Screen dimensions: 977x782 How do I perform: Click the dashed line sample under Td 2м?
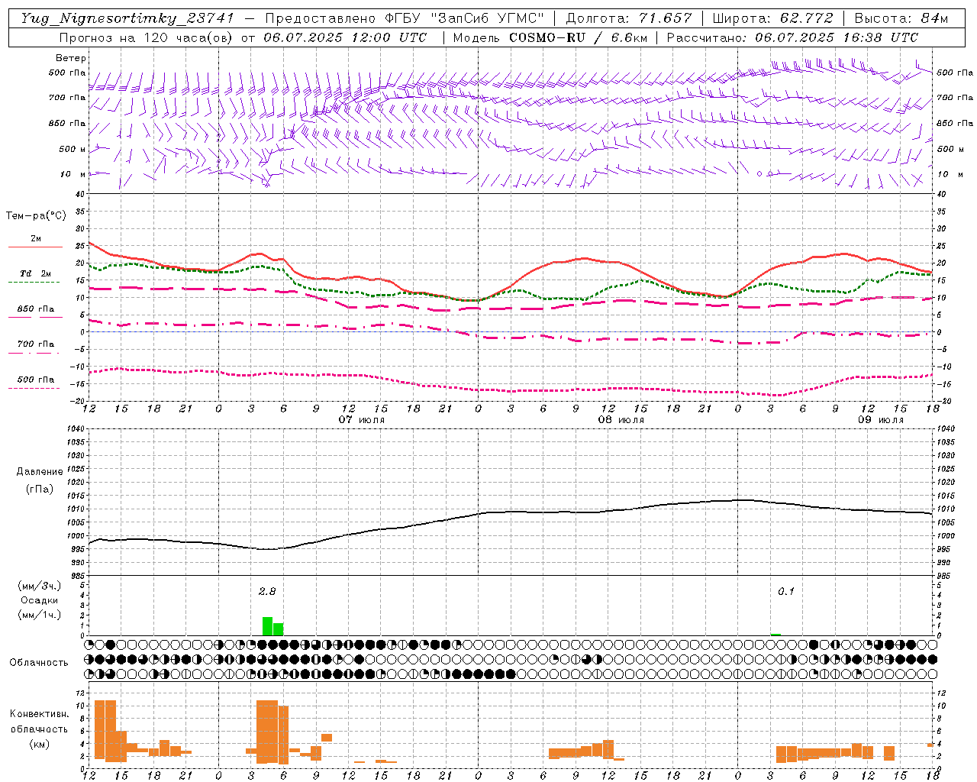(x=34, y=282)
